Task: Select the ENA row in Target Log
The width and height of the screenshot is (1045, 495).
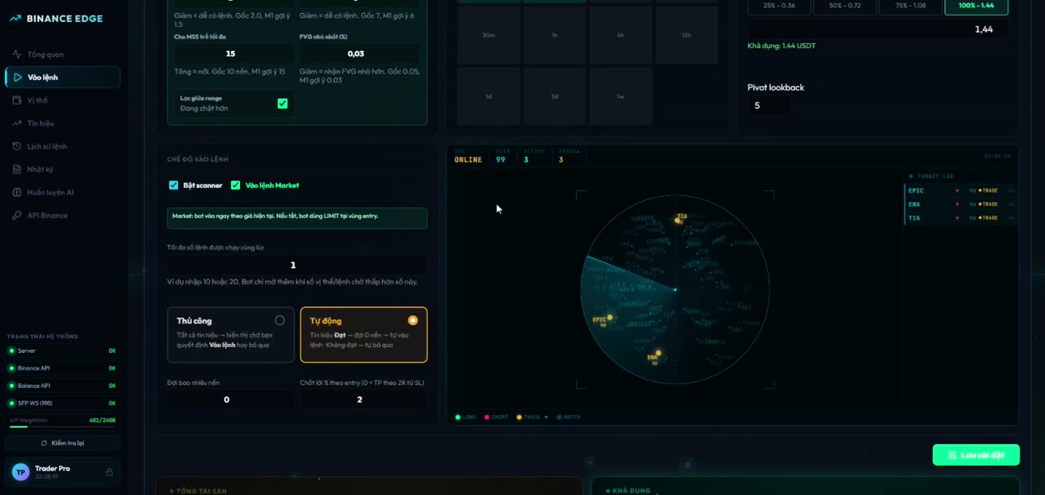Action: (960, 204)
